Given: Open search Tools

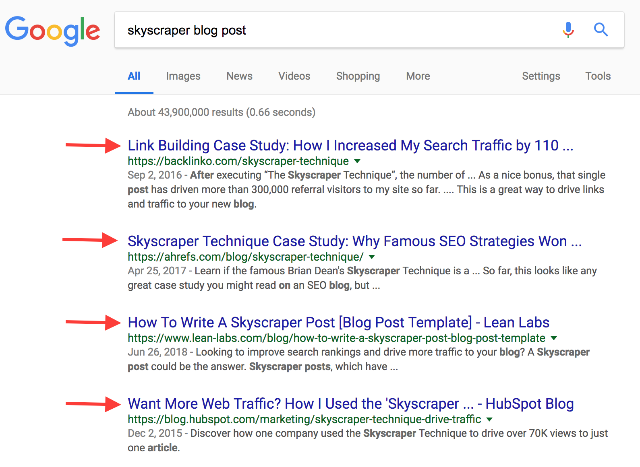Looking at the screenshot, I should 598,76.
